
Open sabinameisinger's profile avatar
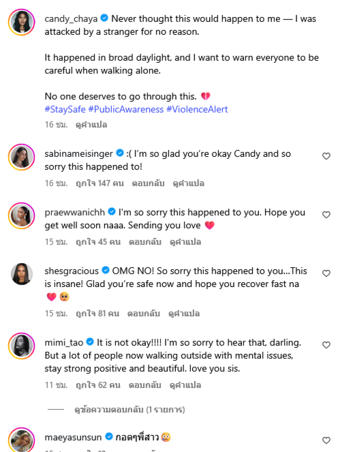[21, 157]
